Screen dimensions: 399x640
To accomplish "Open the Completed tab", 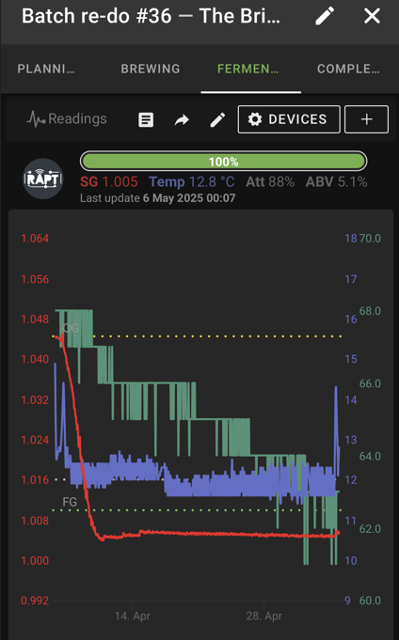I will pyautogui.click(x=348, y=69).
